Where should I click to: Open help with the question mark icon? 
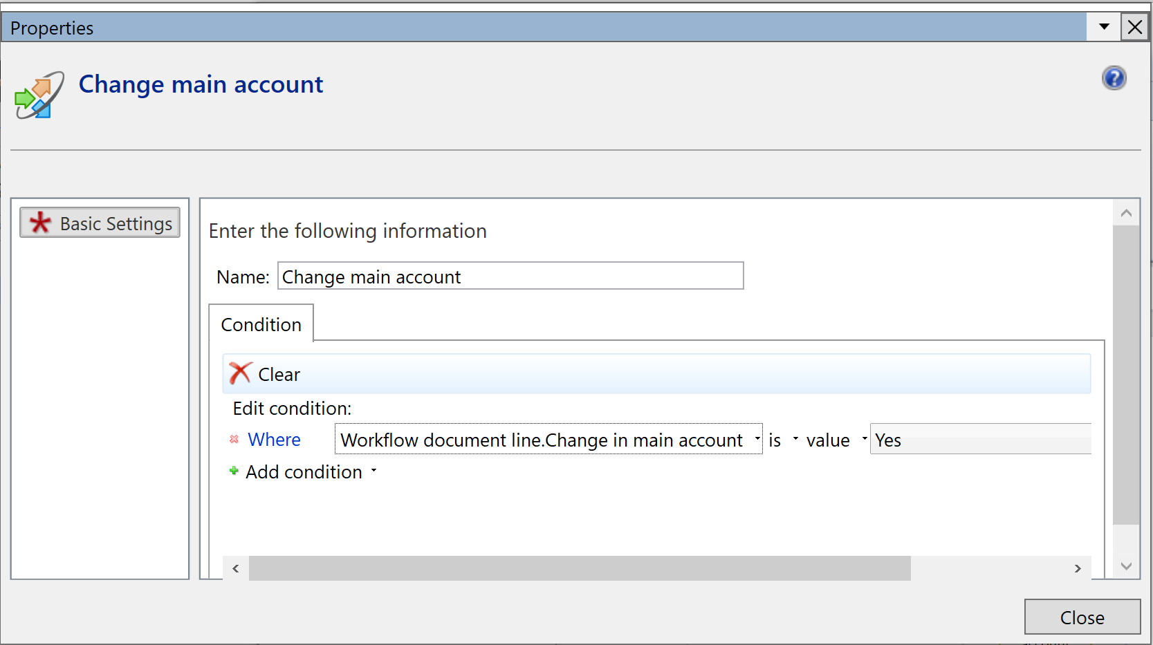point(1114,78)
